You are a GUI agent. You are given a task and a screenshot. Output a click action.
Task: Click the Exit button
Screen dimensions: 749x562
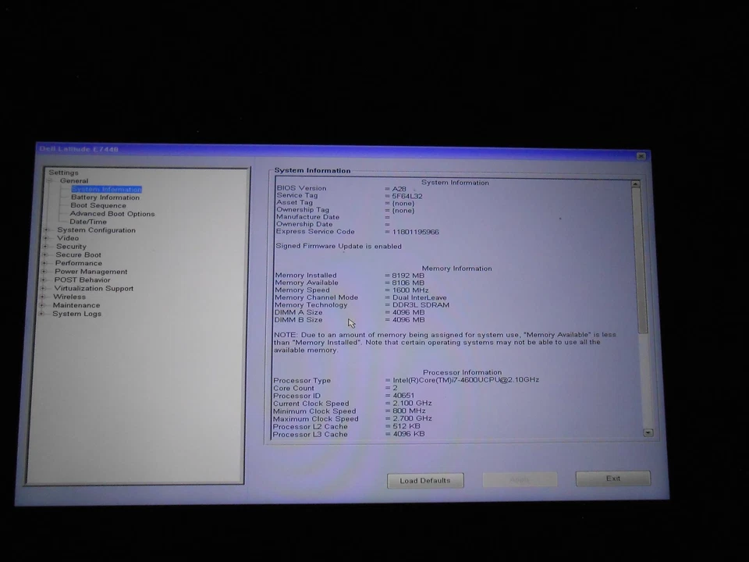pyautogui.click(x=612, y=478)
